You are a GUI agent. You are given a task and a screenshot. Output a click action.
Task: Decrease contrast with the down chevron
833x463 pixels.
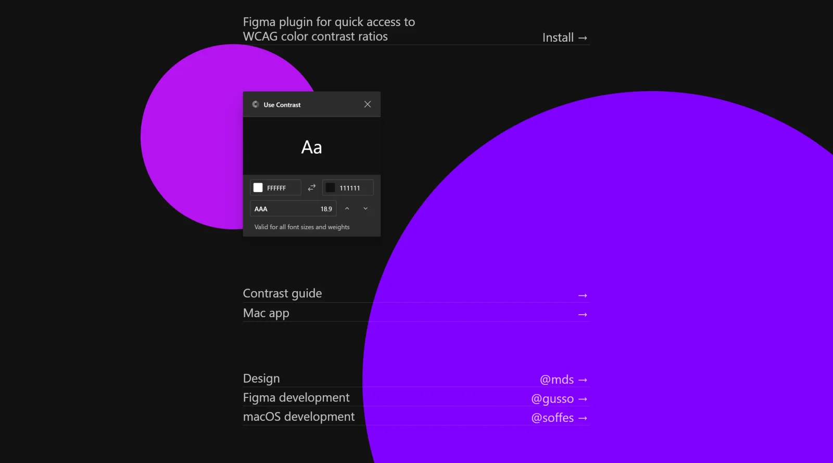(365, 209)
